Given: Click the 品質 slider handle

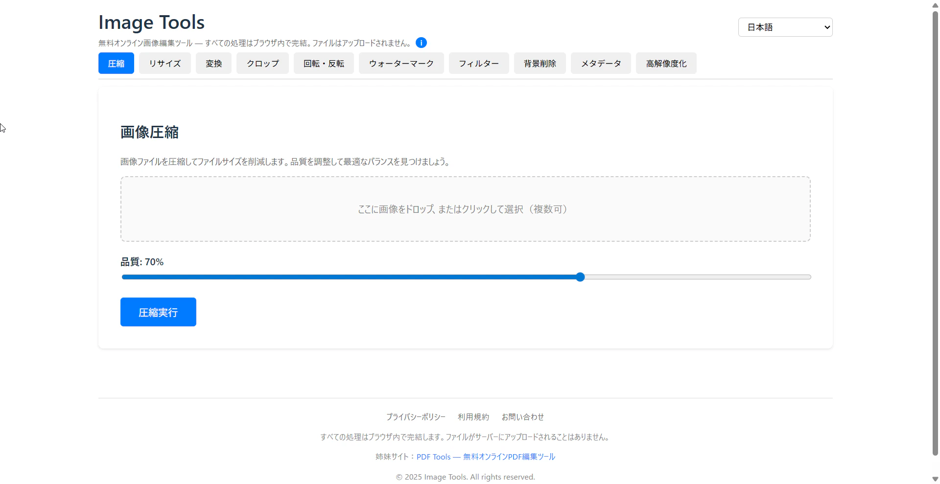Looking at the screenshot, I should click(580, 277).
